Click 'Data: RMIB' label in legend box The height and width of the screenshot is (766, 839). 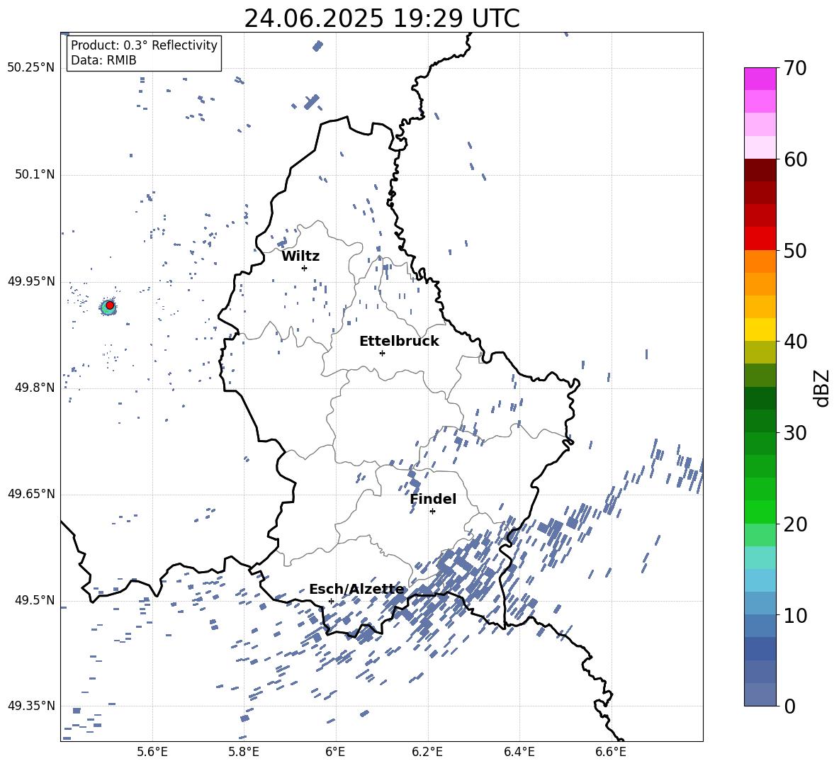tap(103, 60)
